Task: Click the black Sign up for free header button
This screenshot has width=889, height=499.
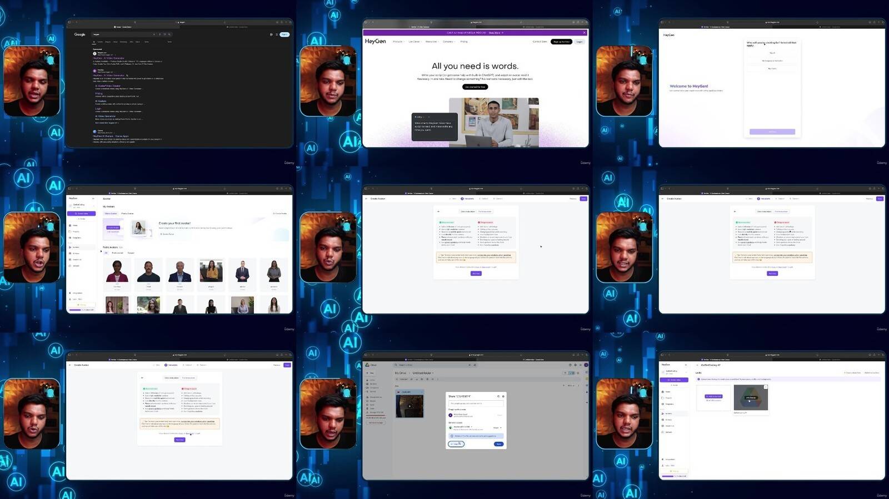Action: [561, 42]
